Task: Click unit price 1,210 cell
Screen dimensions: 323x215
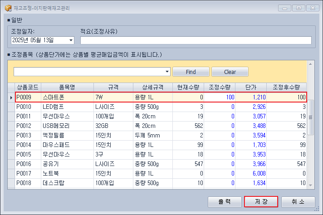Action: (251, 97)
